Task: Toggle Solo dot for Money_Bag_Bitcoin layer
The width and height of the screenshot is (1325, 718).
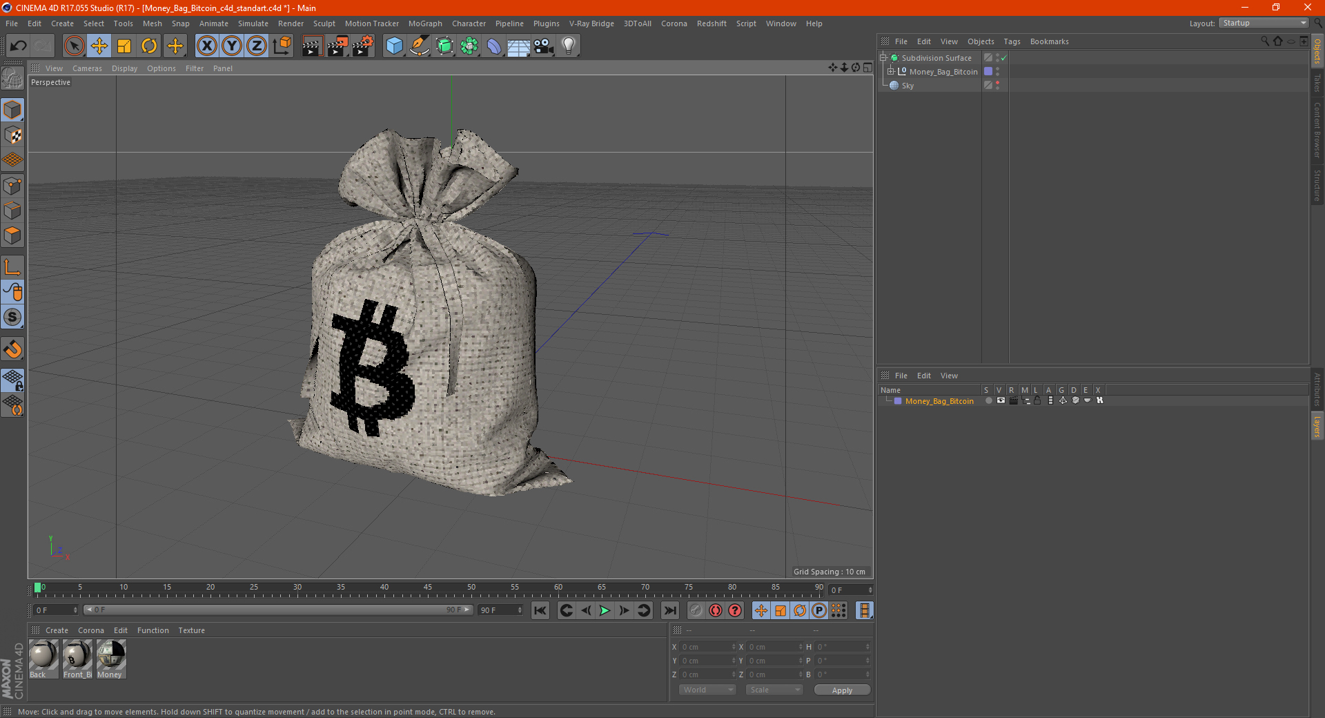Action: [x=988, y=400]
